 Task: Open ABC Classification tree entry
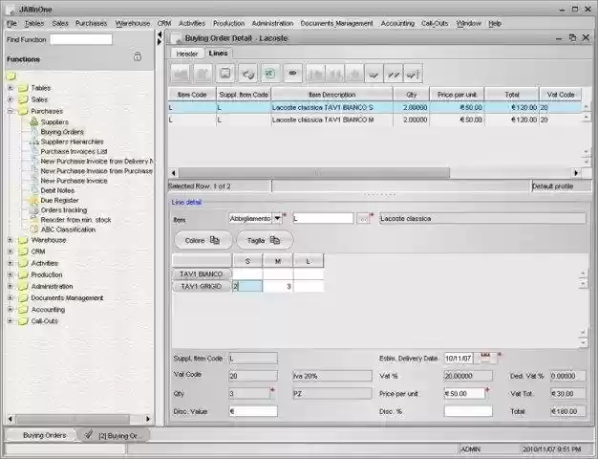[68, 229]
